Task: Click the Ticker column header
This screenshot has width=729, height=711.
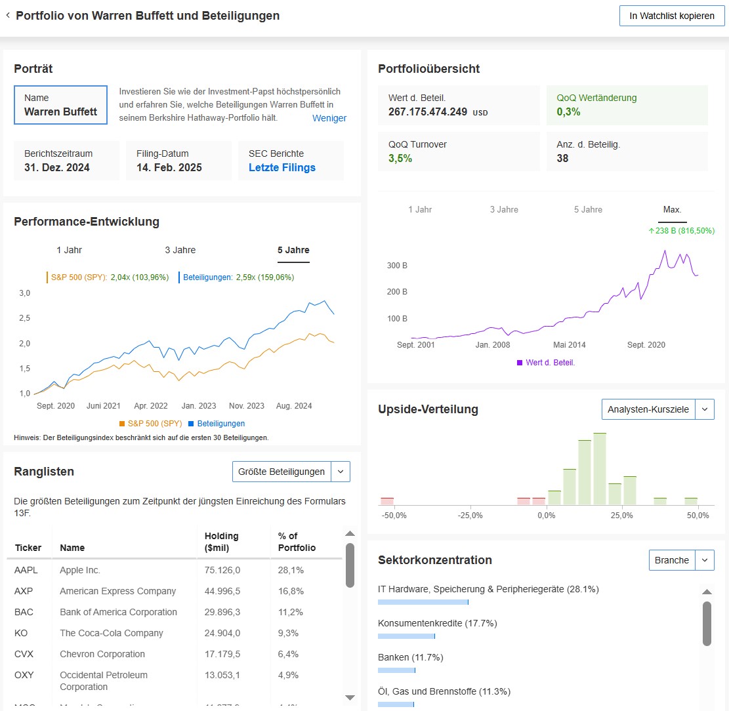Action: 28,548
